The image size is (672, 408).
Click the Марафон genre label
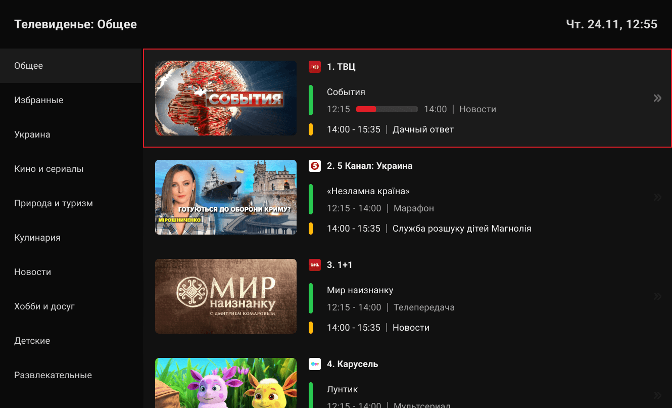(414, 208)
